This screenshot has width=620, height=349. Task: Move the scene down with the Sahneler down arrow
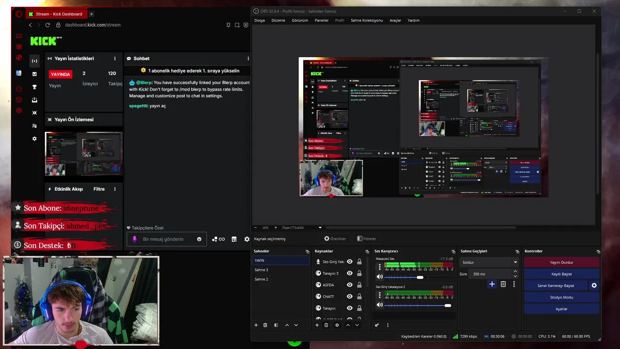(296, 325)
